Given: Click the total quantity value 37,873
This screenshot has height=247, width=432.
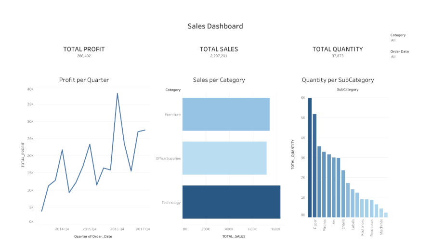Looking at the screenshot, I should coord(338,56).
